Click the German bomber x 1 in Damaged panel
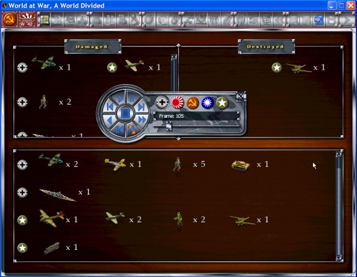The width and height of the screenshot is (357, 277). (x=44, y=62)
